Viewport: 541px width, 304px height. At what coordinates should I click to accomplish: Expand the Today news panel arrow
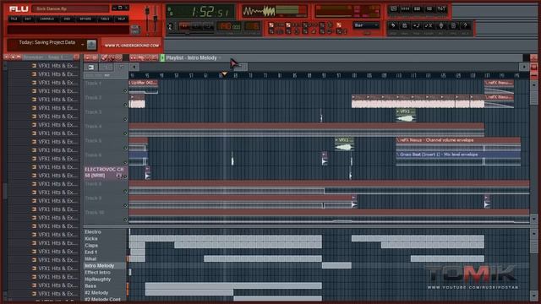click(x=83, y=45)
